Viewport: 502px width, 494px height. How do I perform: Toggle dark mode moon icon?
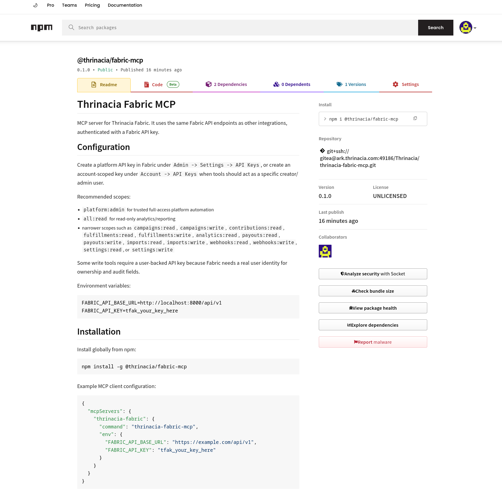(x=35, y=5)
